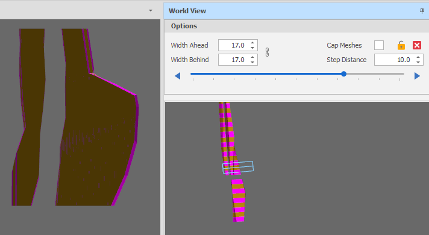Image resolution: width=429 pixels, height=235 pixels.
Task: Increase Width Behind using up spinner
Action: click(x=252, y=57)
